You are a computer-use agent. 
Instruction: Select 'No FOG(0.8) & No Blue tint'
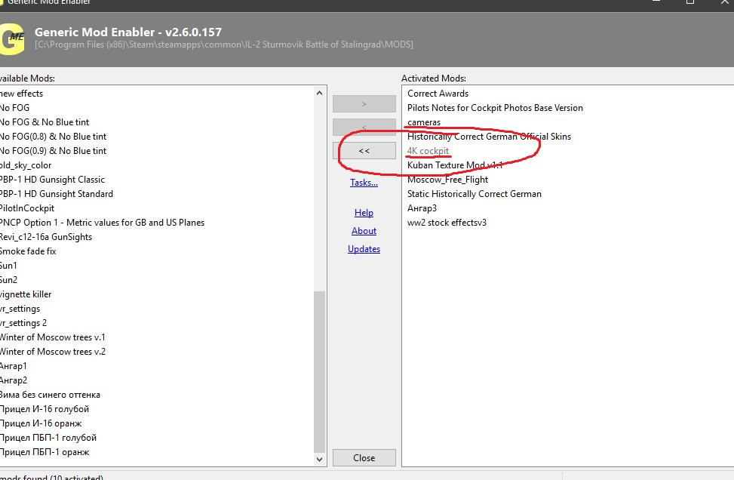point(53,137)
